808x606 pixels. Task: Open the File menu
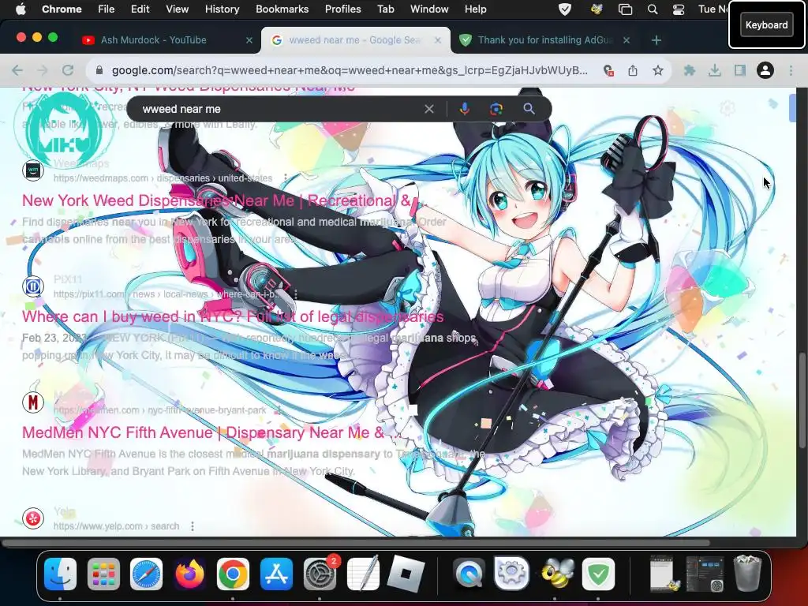[107, 9]
